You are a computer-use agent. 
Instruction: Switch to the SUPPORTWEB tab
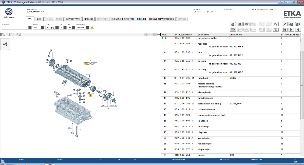coord(73,19)
